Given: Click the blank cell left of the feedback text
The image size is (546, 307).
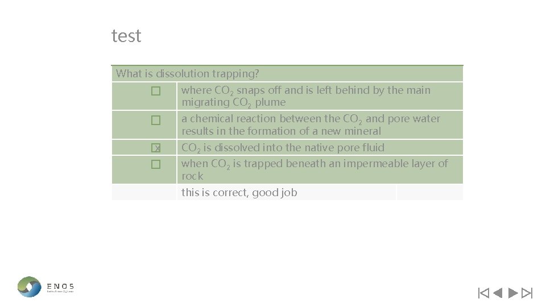Looking at the screenshot, I should click(x=144, y=193).
